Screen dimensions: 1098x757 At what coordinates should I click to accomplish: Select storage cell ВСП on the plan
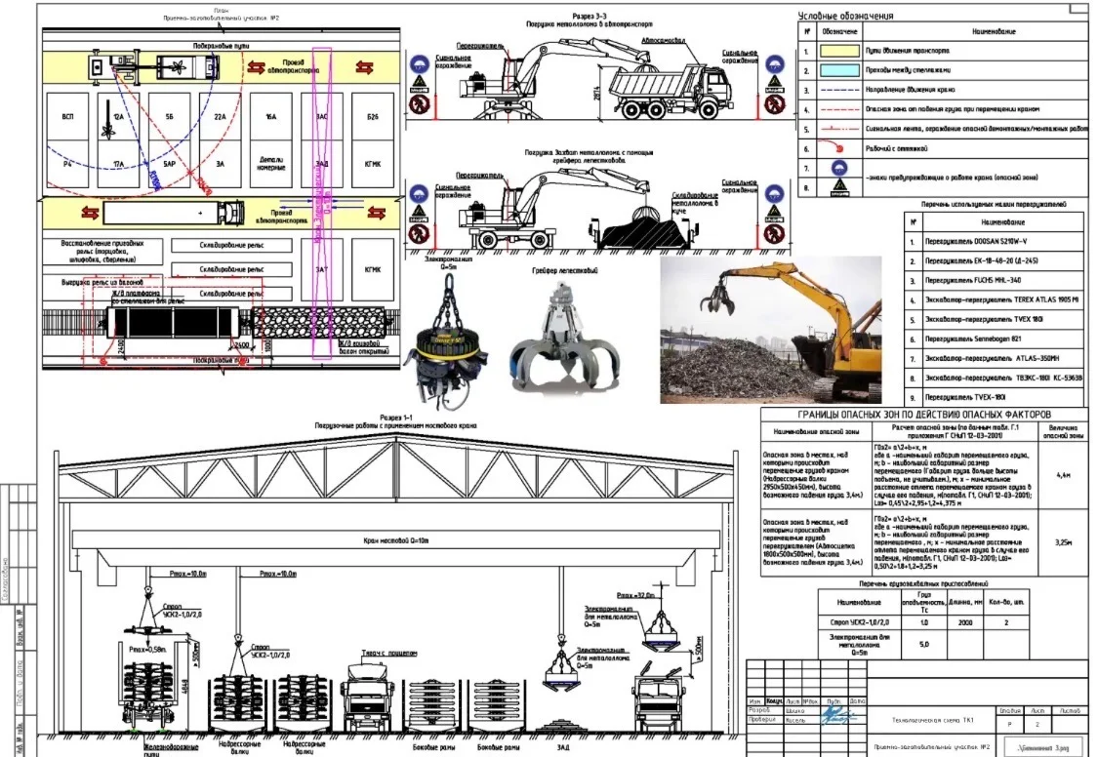pos(68,117)
